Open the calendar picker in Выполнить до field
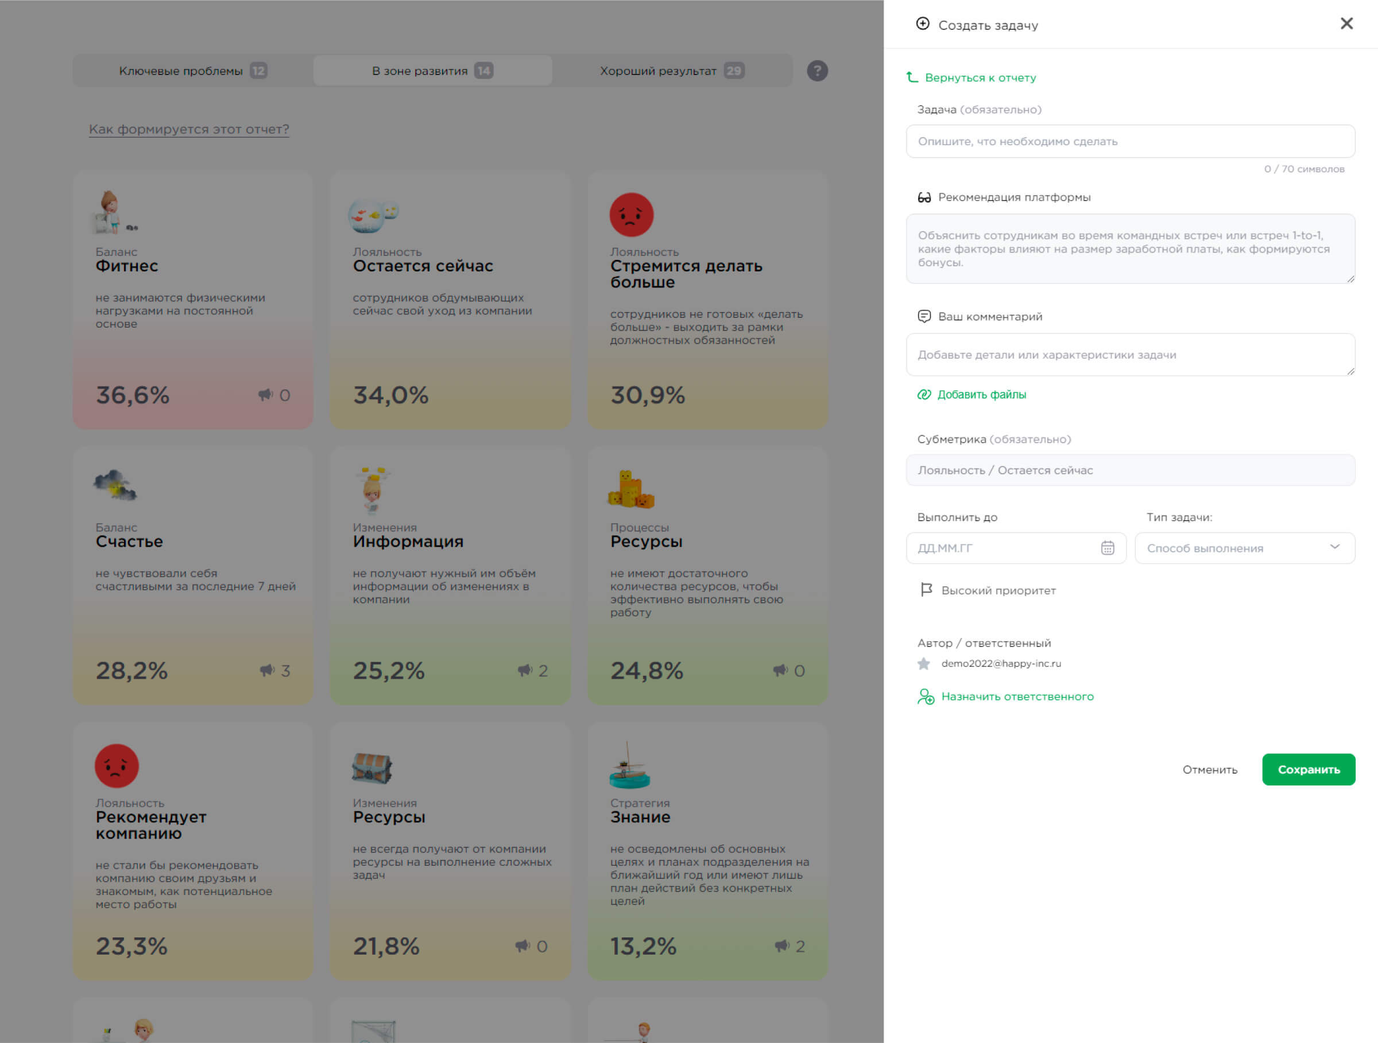The height and width of the screenshot is (1043, 1378). (1108, 548)
